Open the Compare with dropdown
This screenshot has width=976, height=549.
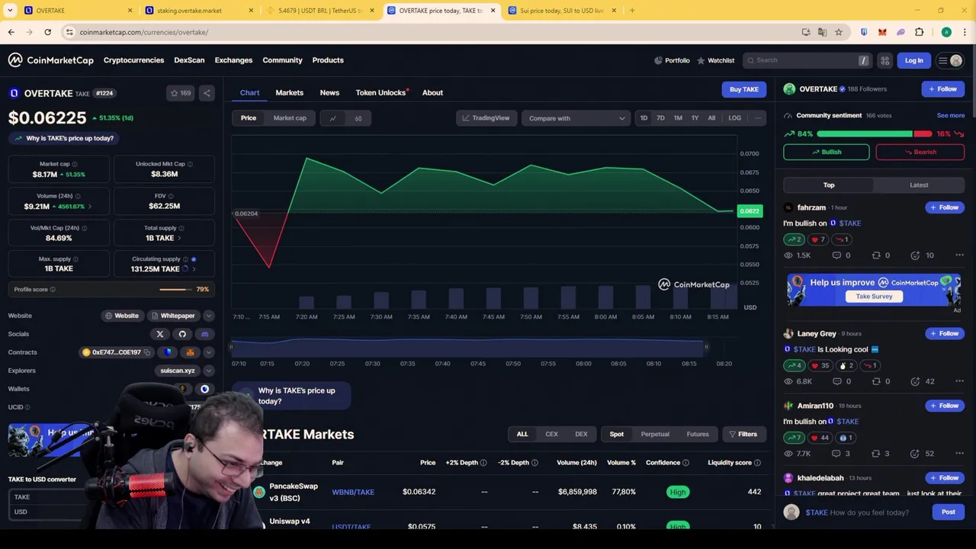coord(576,118)
